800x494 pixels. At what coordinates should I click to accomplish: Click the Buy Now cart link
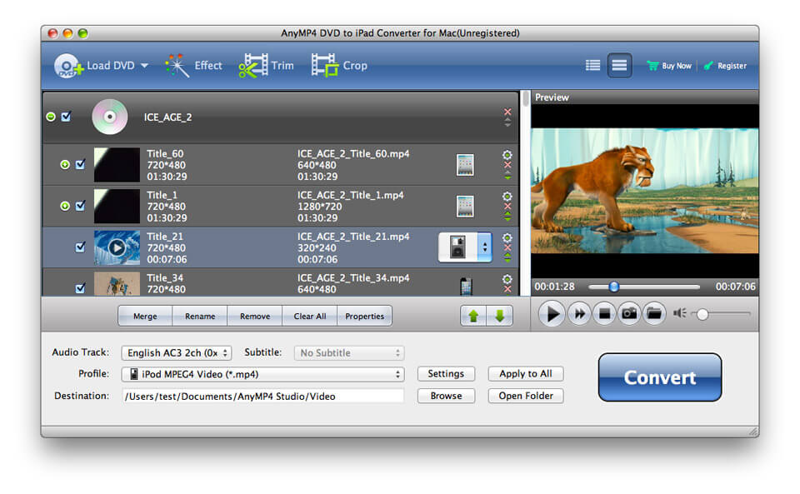click(669, 66)
